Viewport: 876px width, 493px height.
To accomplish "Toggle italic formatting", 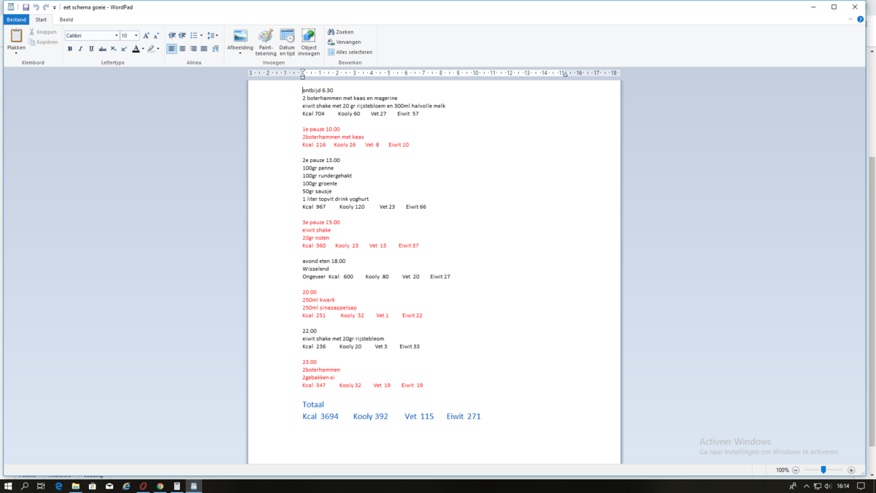I will [x=80, y=49].
